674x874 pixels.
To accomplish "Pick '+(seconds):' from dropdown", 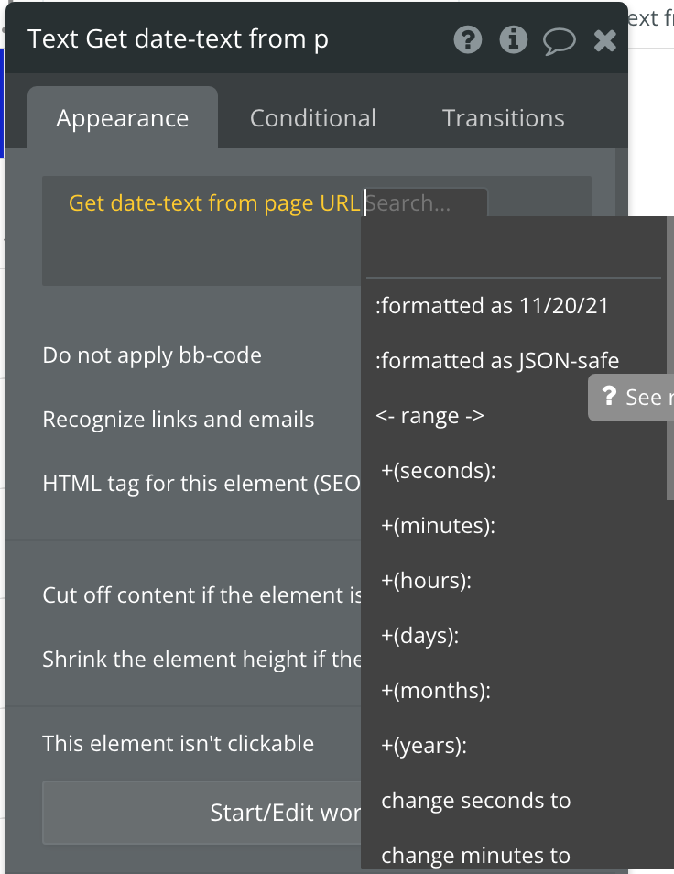I will (x=438, y=471).
